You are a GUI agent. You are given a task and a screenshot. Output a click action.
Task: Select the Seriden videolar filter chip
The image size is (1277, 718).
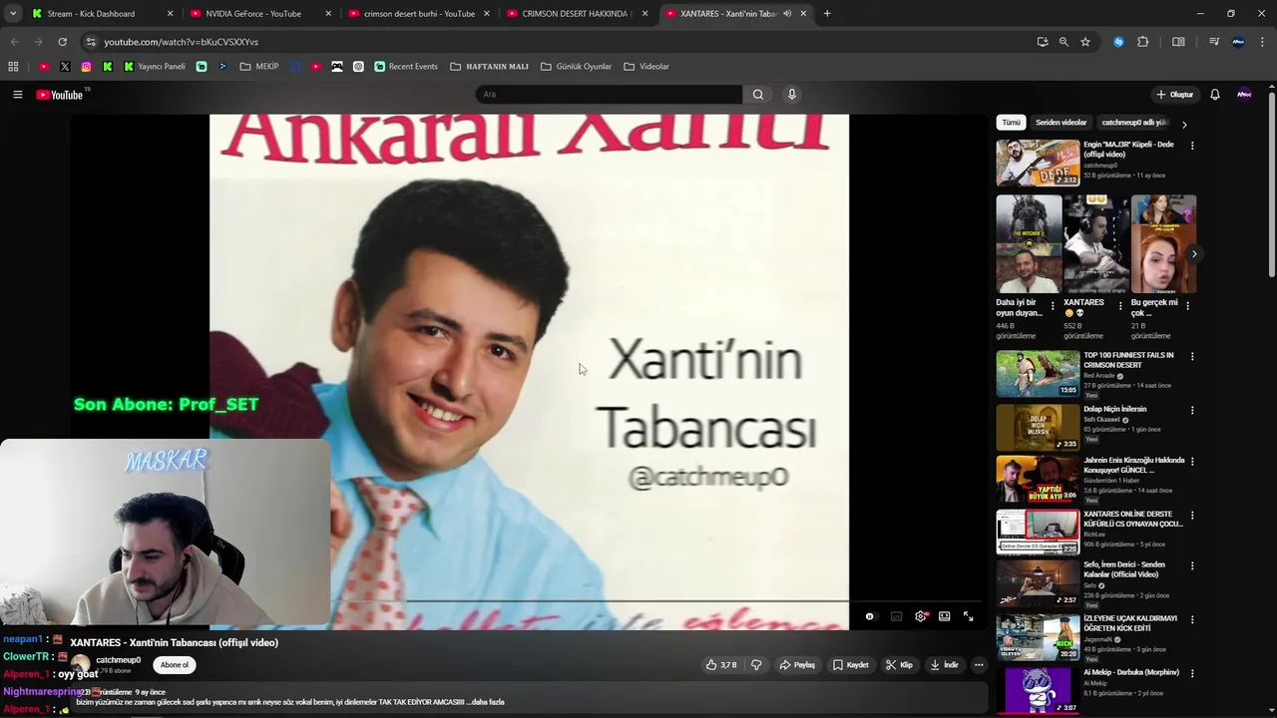pos(1061,123)
